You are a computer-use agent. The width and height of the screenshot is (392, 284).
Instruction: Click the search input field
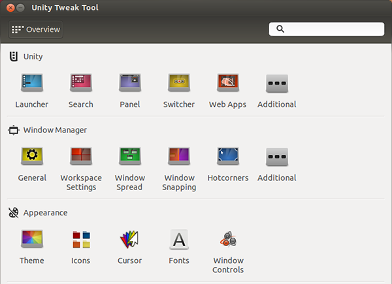[327, 29]
